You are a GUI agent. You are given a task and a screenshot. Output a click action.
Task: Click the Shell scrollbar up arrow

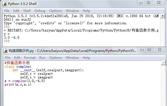(163, 16)
